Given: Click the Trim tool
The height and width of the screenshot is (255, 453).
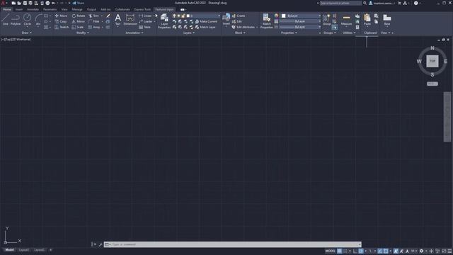Looking at the screenshot, I should (x=94, y=16).
